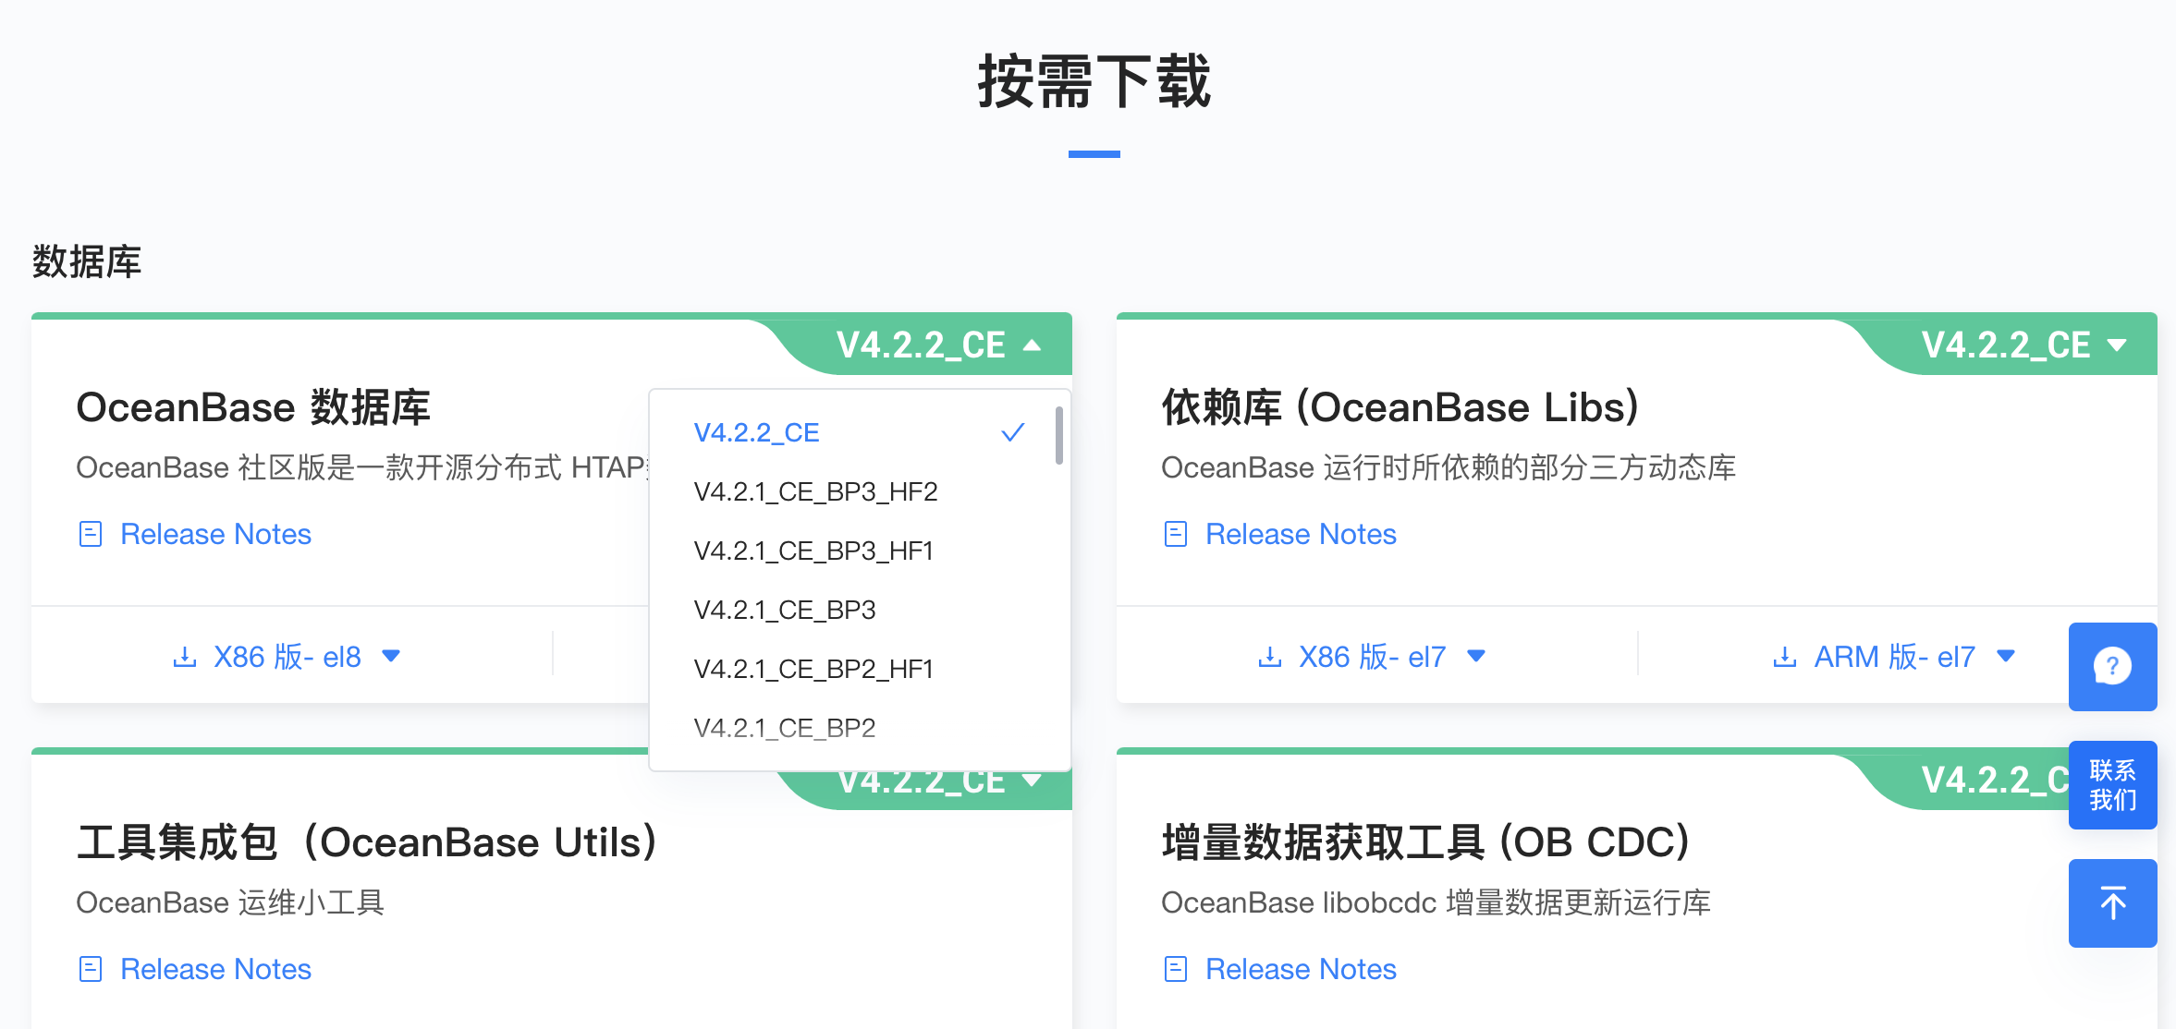Open the X86 版- el8 download options arrow
Viewport: 2176px width, 1029px height.
(x=391, y=657)
